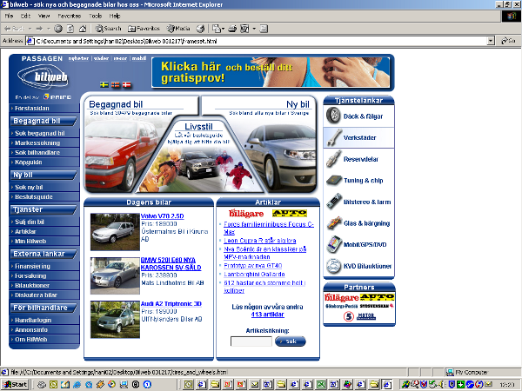Click the browser Home toolbar icon
Viewport: 522px width, 391px height.
click(x=83, y=29)
